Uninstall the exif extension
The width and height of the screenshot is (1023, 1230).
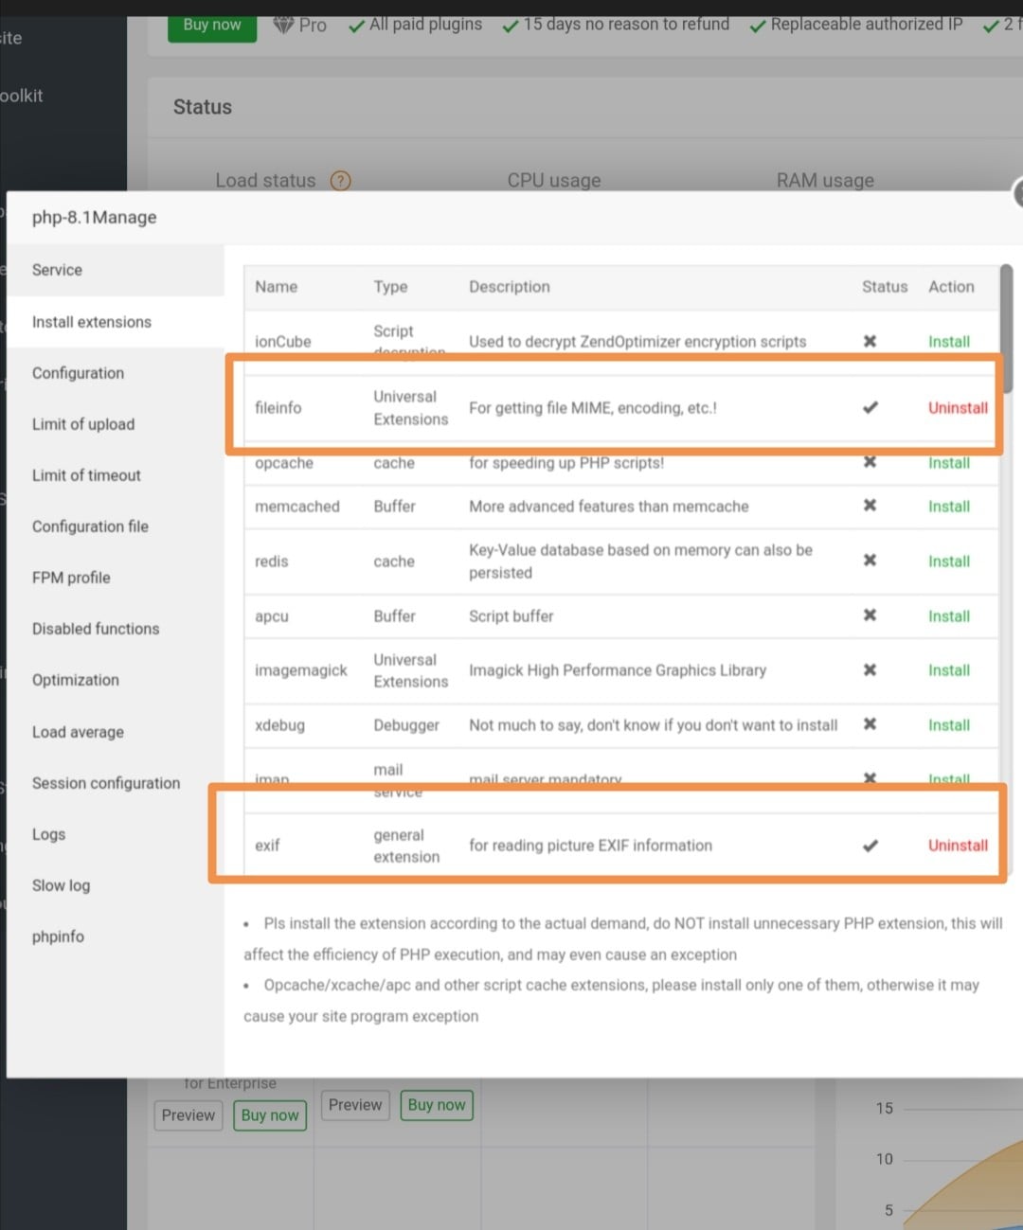pos(958,846)
